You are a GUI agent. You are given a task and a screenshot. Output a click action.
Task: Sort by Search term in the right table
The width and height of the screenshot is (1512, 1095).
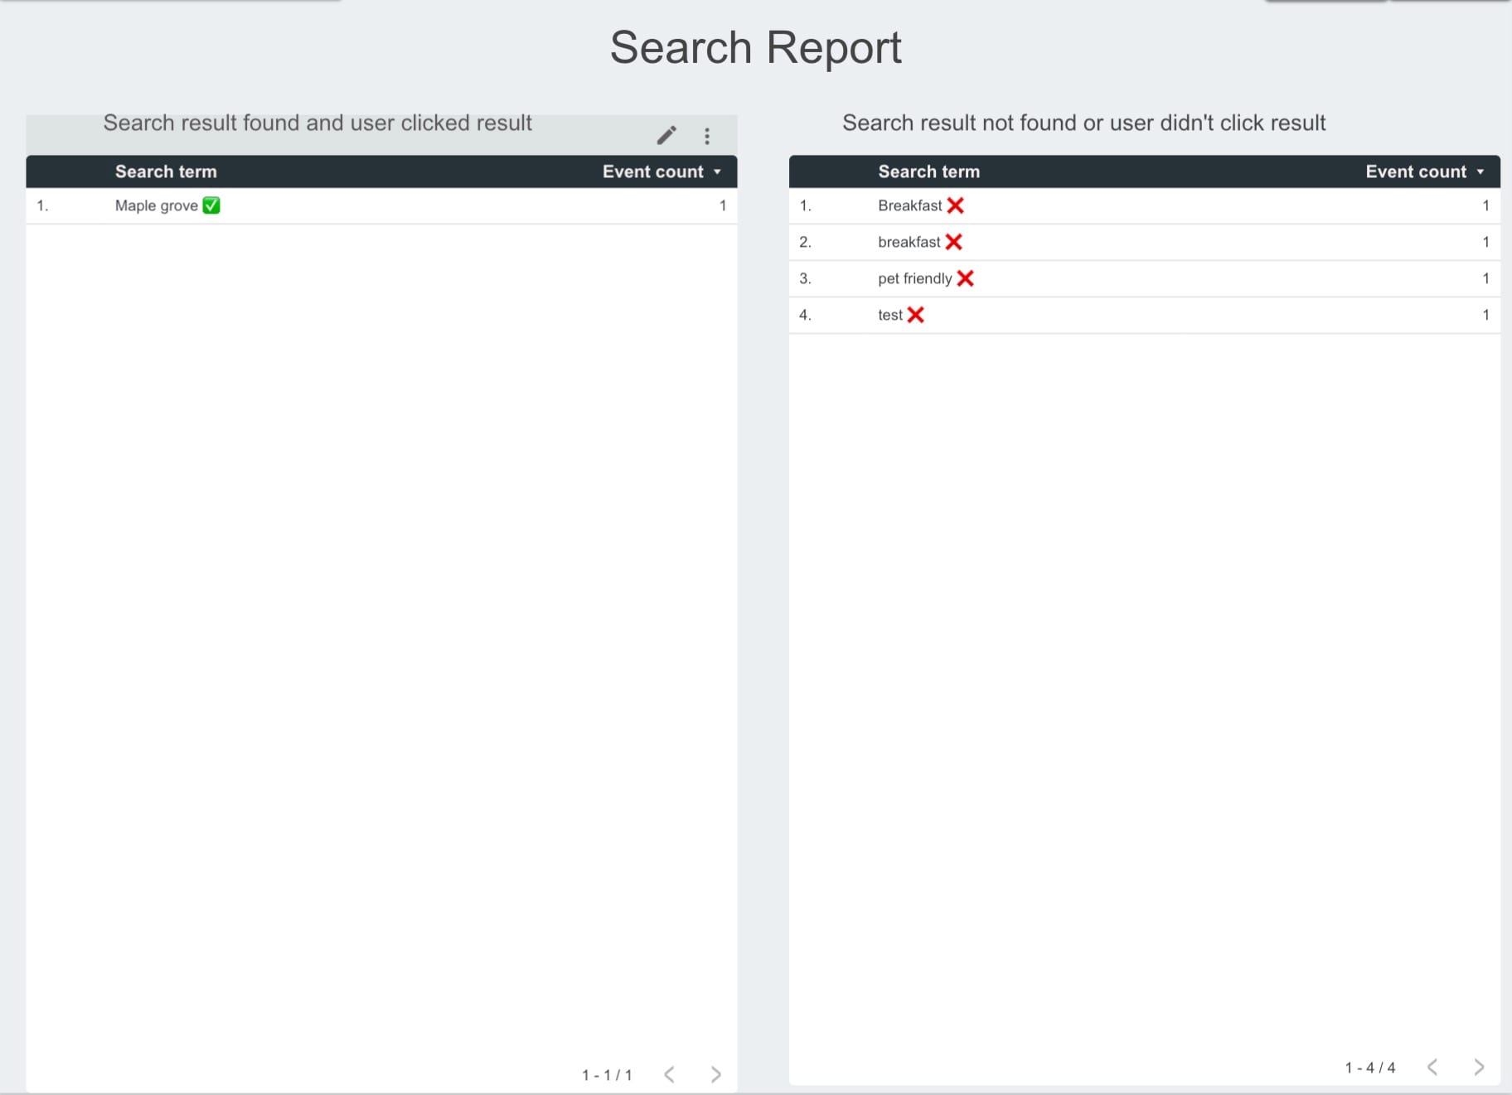[928, 171]
